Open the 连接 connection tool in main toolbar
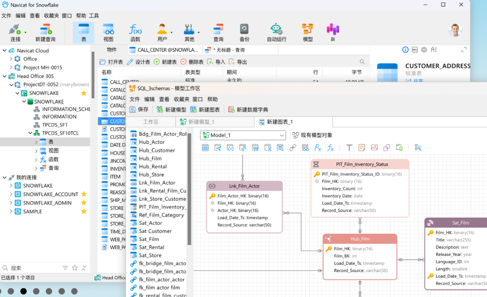Image resolution: width=487 pixels, height=297 pixels. click(x=15, y=32)
